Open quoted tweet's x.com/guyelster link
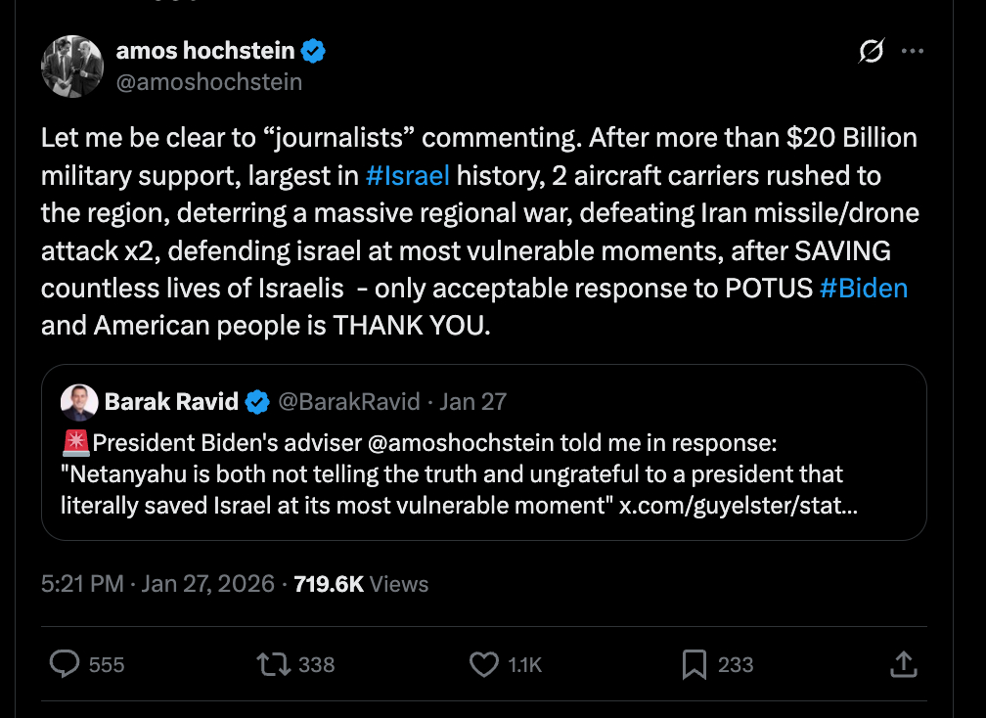Image resolution: width=986 pixels, height=718 pixels. coord(739,508)
